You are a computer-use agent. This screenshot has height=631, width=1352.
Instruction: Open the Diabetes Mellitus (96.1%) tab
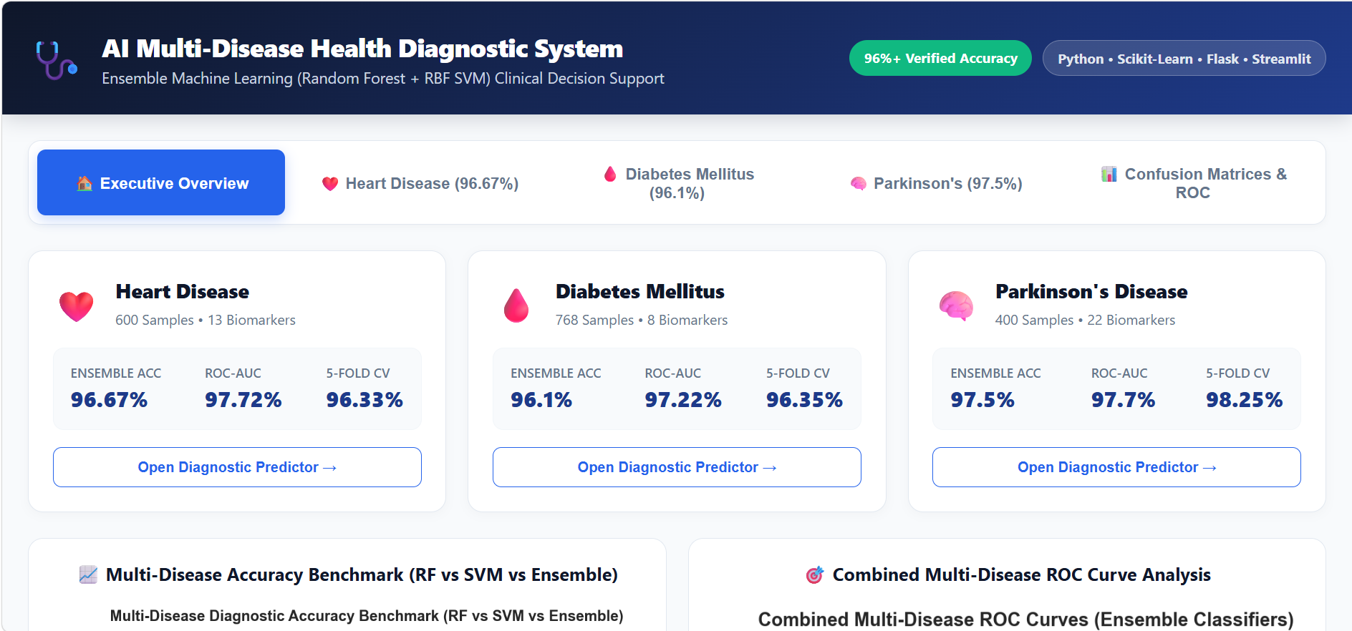[x=677, y=183]
